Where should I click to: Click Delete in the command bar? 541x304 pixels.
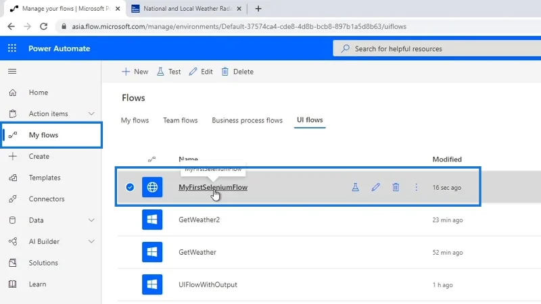(237, 72)
